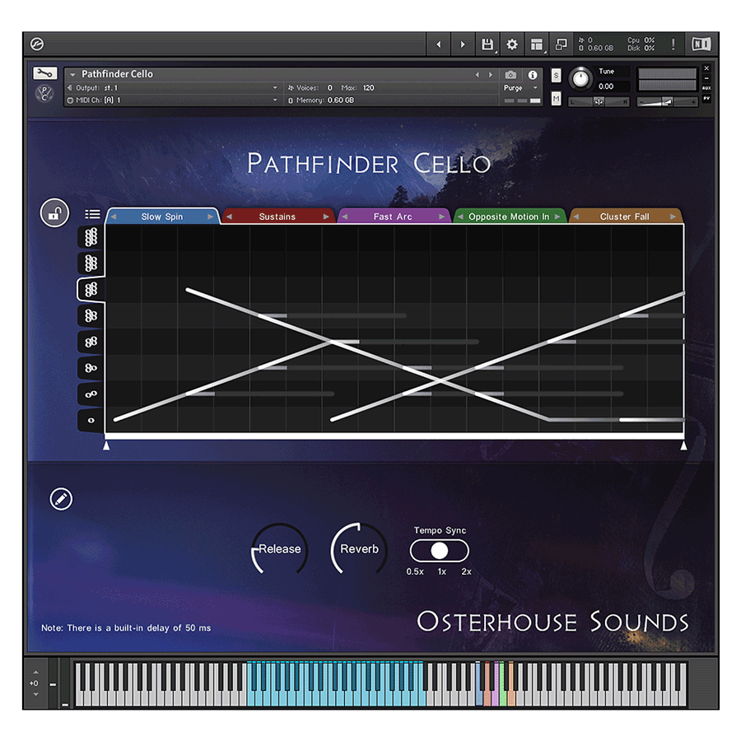
Task: Switch to the Fast Arc tab
Action: (393, 217)
